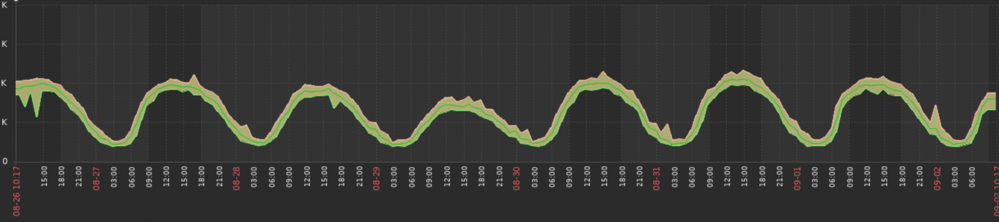The height and width of the screenshot is (222, 999).
Task: Click the start timestamp 08-26 10:17
Action: (17, 191)
